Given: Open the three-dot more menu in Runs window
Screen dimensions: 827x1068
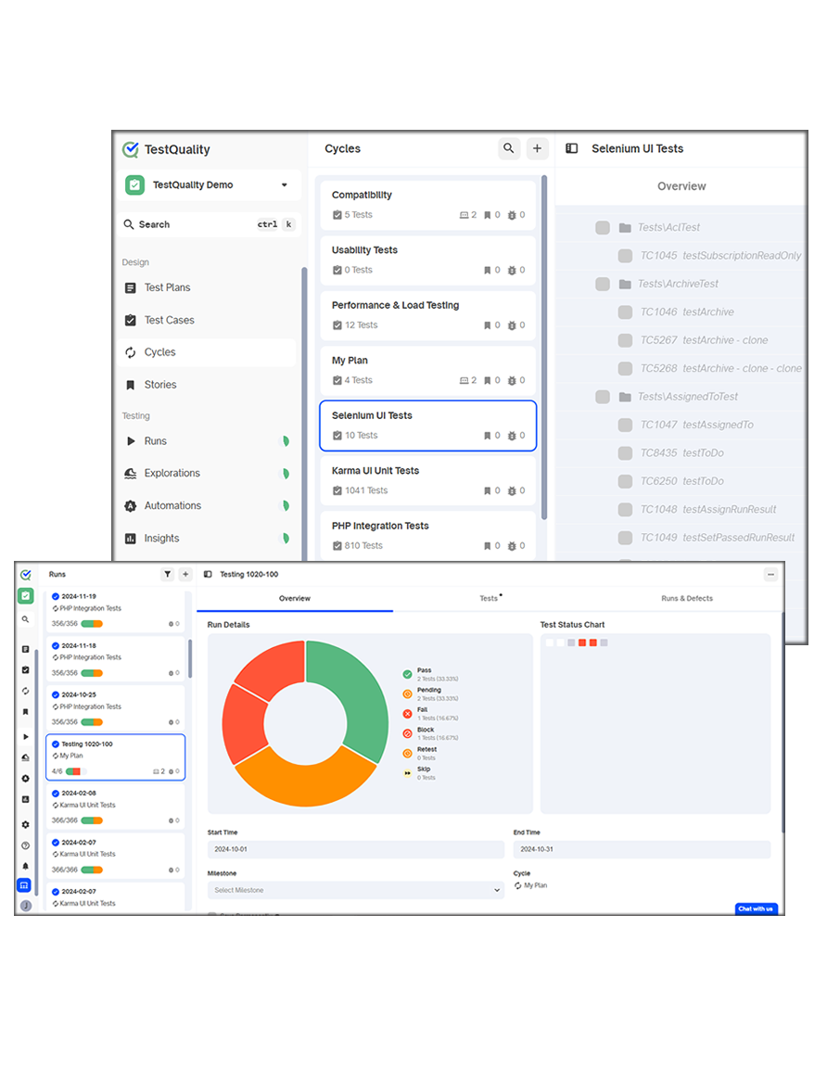Looking at the screenshot, I should tap(770, 574).
